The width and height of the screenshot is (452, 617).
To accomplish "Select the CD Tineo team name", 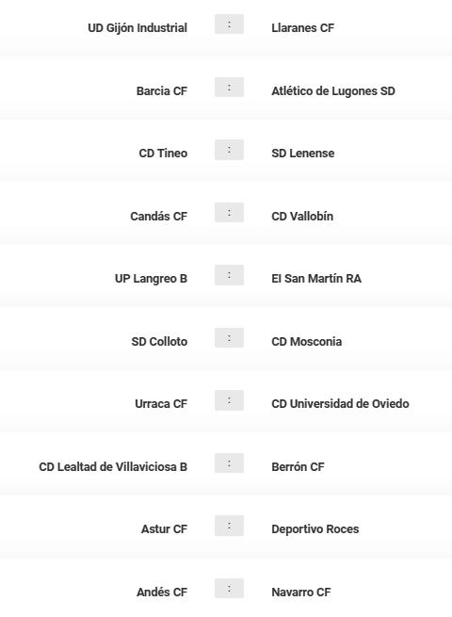I will point(163,153).
